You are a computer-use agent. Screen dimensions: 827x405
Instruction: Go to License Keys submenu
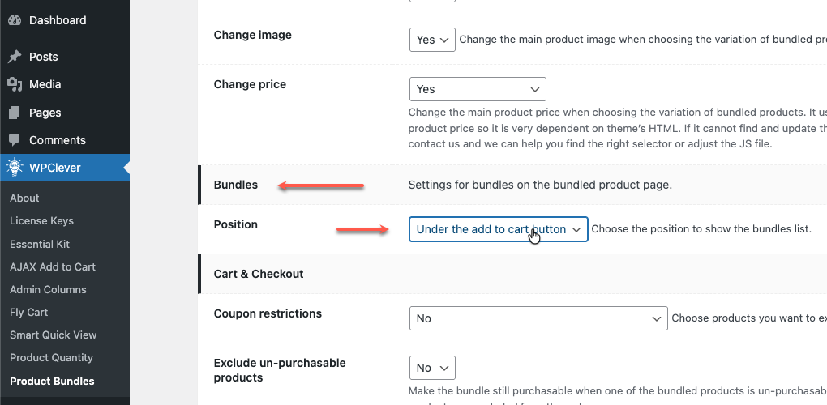click(41, 220)
